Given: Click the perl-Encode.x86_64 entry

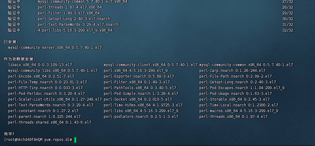Looking at the screenshot, I should pos(41,76).
